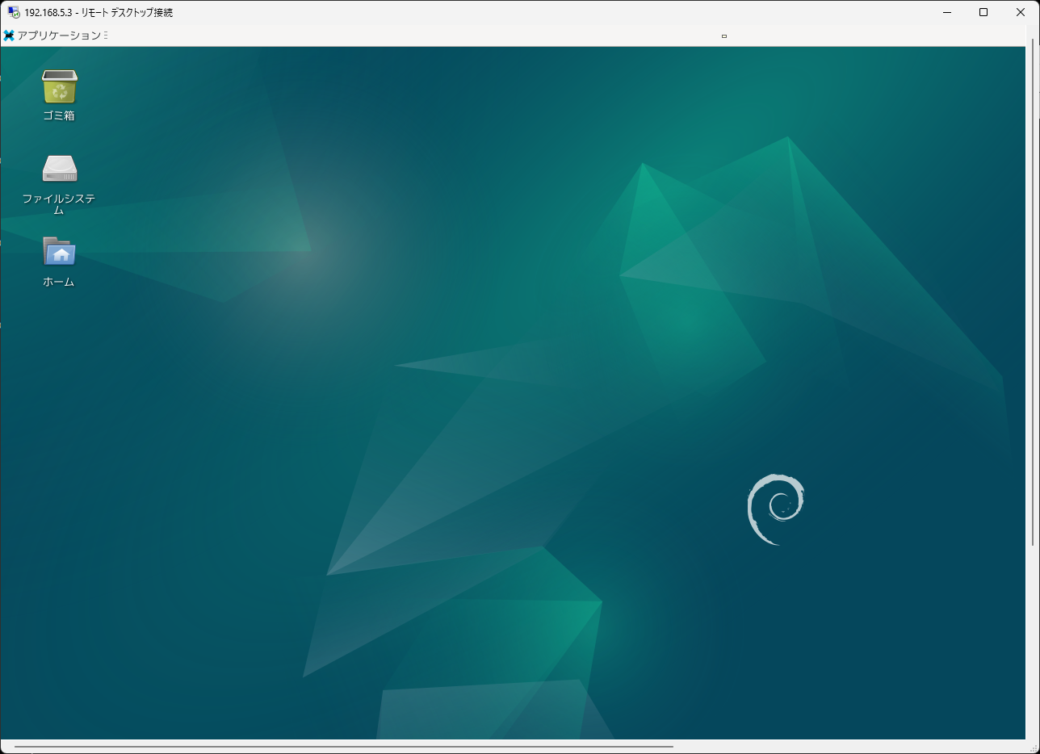Close the Remote Desktop connection window
1040x754 pixels.
(x=1021, y=12)
